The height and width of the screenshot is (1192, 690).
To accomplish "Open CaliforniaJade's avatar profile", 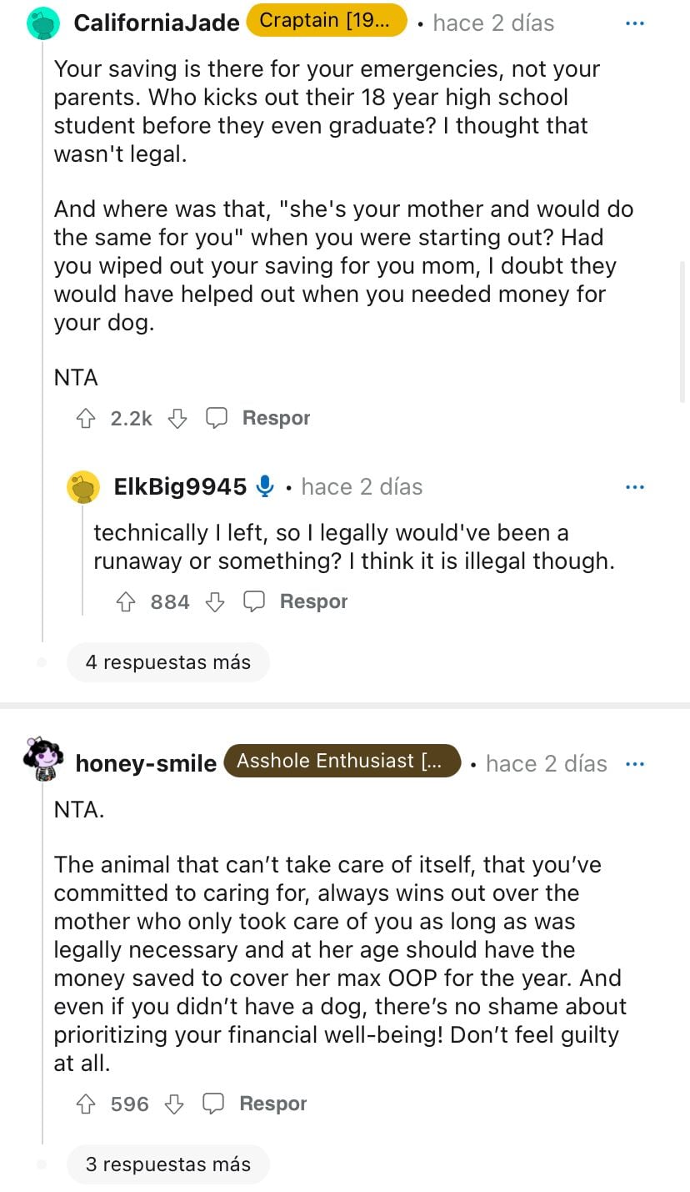I will point(43,23).
